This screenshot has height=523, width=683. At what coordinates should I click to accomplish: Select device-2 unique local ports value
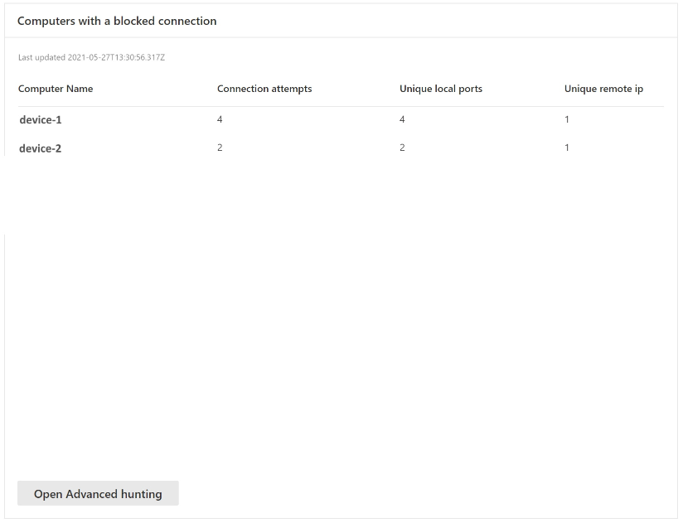click(x=402, y=148)
